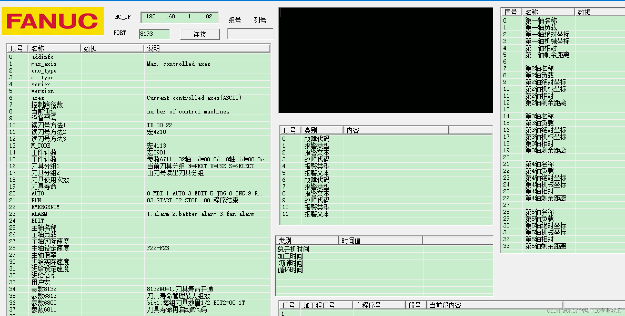Click the NC_IP address field
The height and width of the screenshot is (316, 625).
(x=180, y=17)
